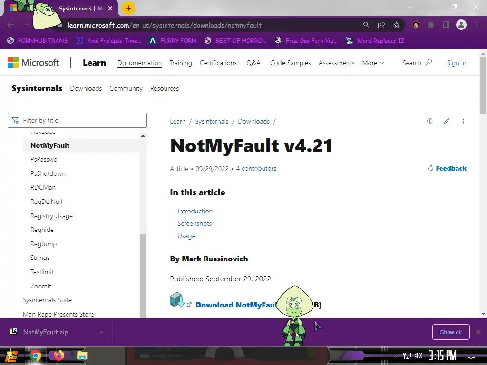This screenshot has width=487, height=365.
Task: Select PsPasswd in the sidebar
Action: (x=44, y=159)
